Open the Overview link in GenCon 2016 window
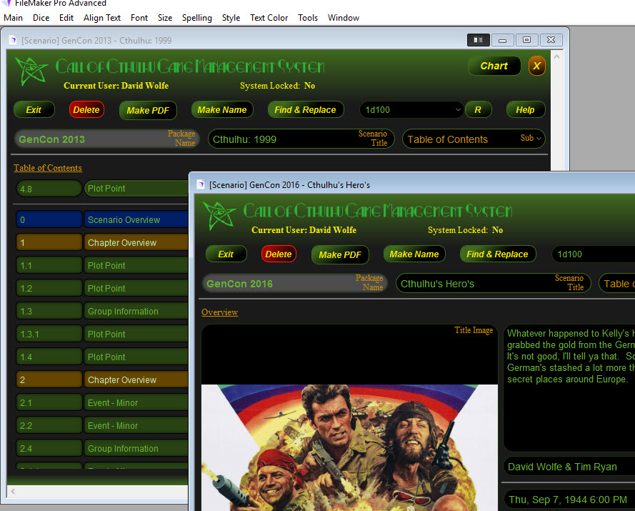635x511 pixels. [219, 312]
